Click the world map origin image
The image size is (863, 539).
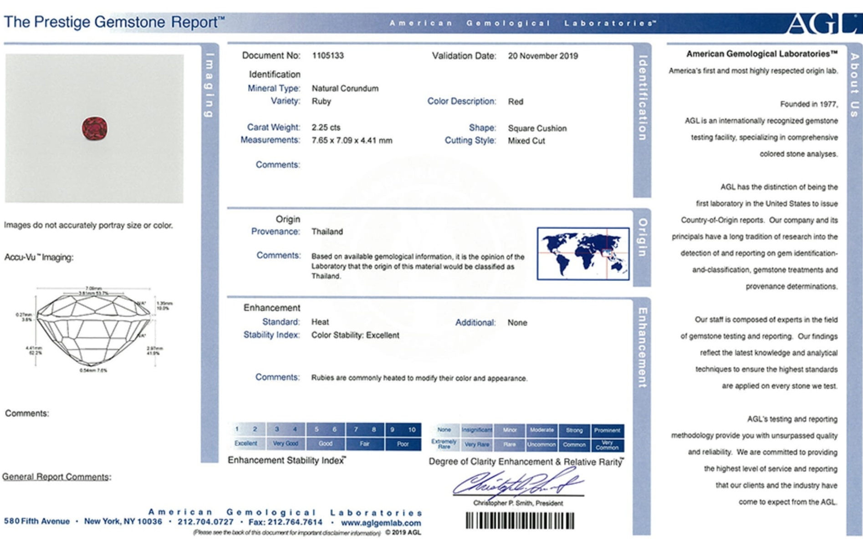click(x=583, y=253)
